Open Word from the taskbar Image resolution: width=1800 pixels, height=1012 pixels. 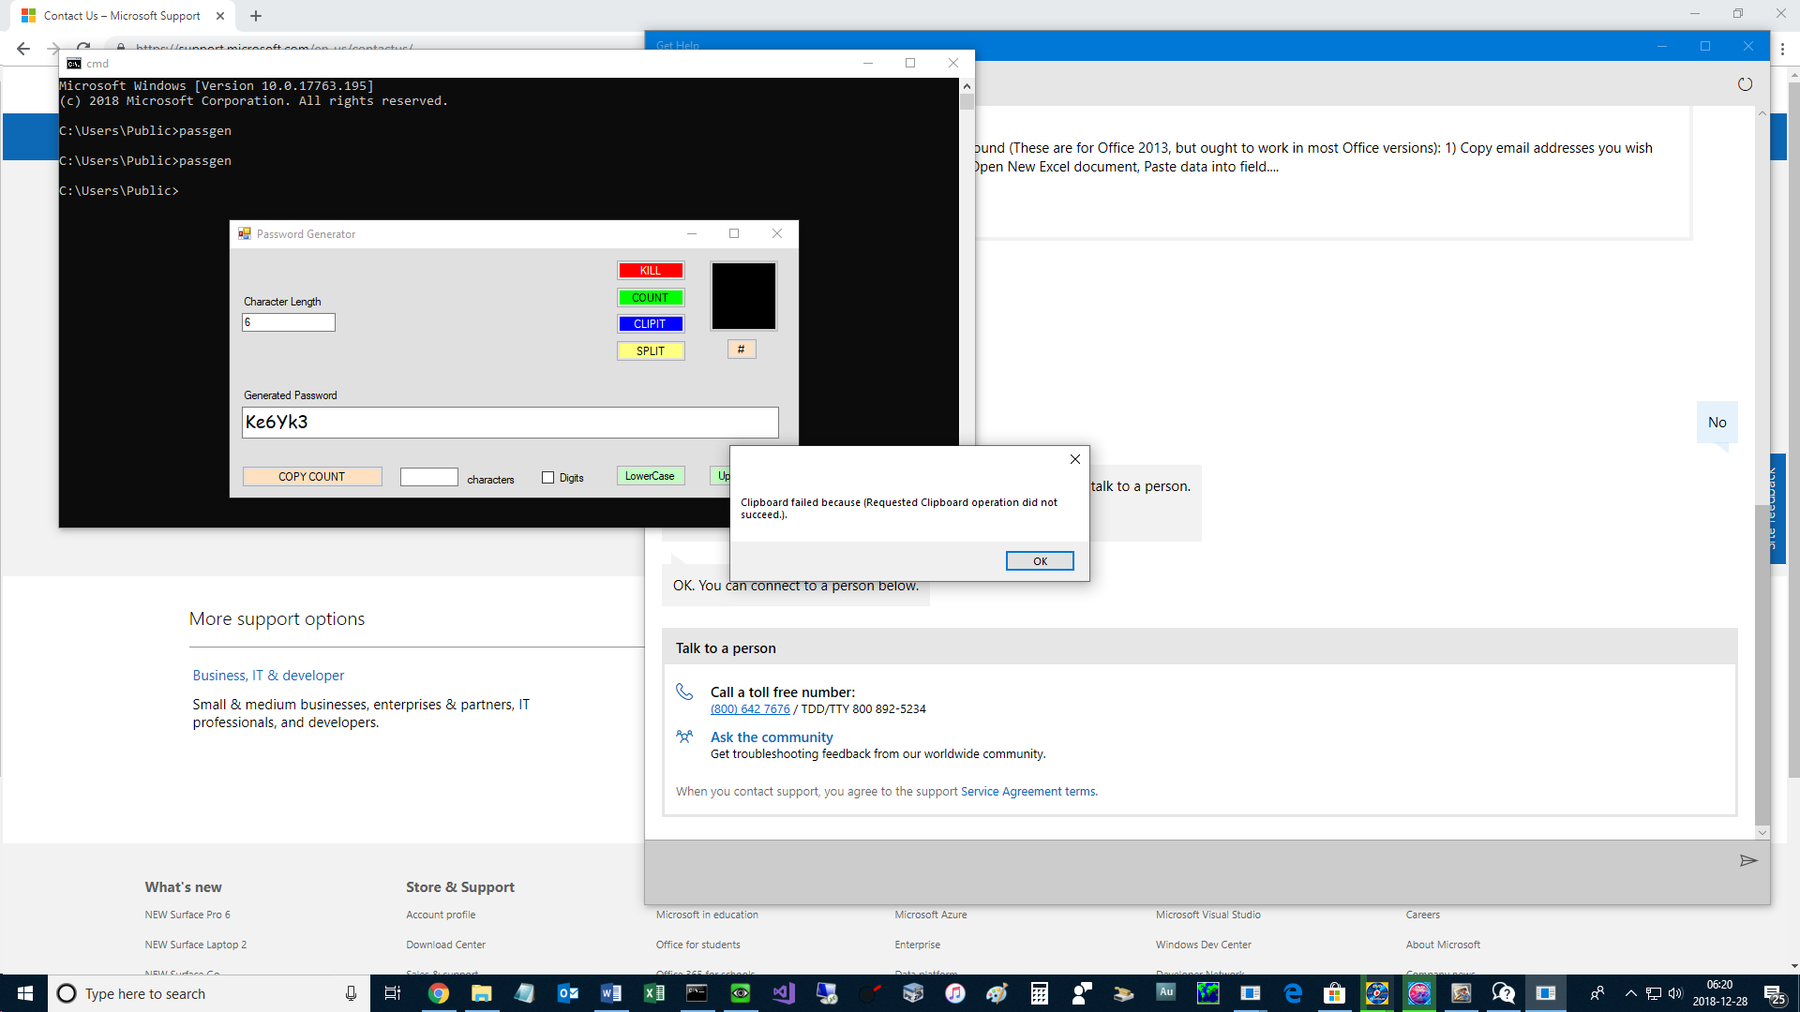[610, 993]
